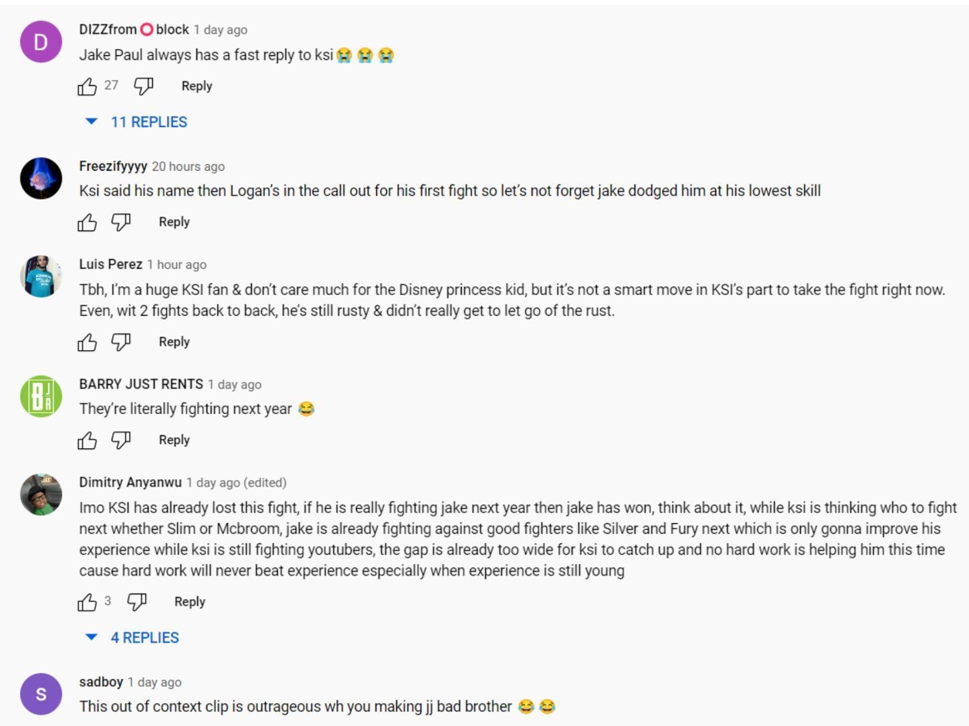969x726 pixels.
Task: Reply to DIZZfrom block's comment
Action: [196, 86]
